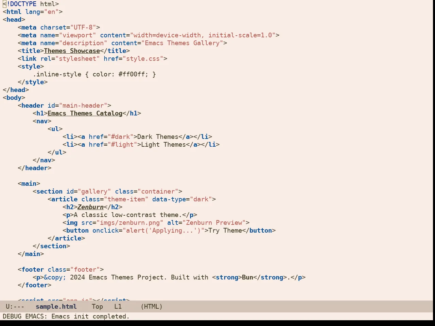Click the "Zenburn Preview" alt text
The image size is (435, 326).
[214, 223]
